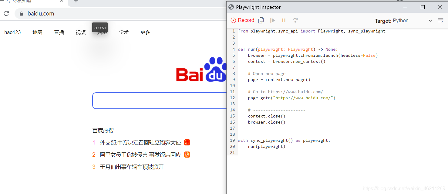Open hot search 外交部:中方决定召回驻立陶宛大使

tap(140, 143)
